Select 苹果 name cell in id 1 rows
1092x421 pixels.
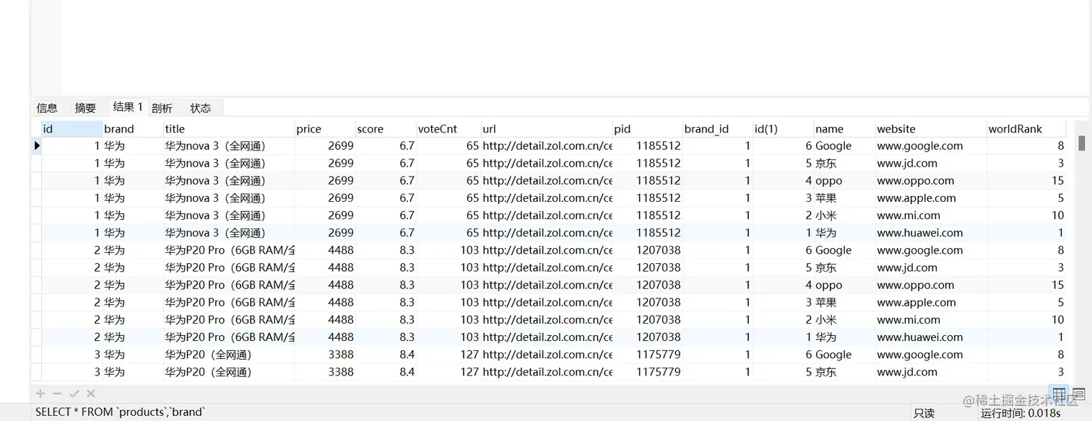tap(844, 198)
